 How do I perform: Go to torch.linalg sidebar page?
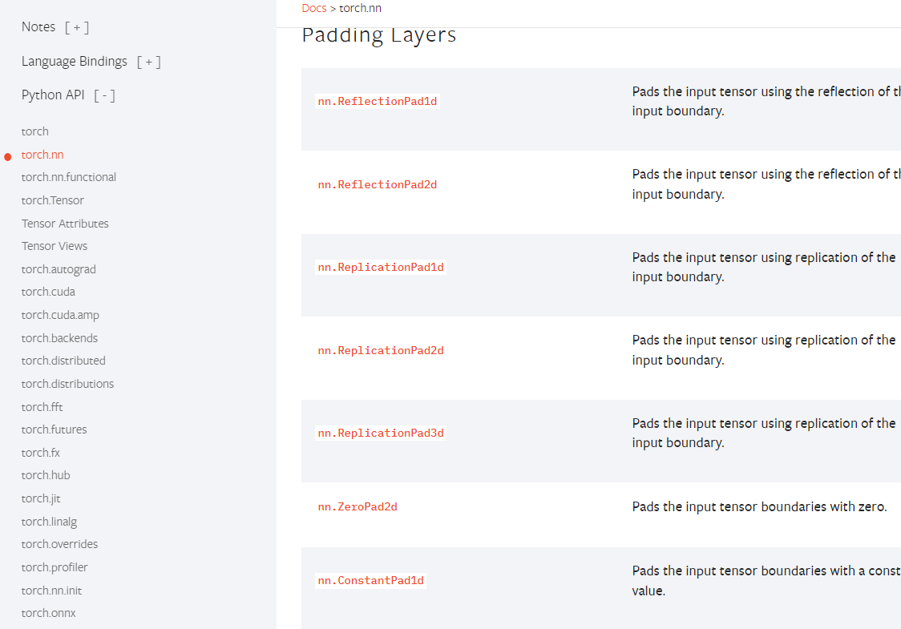pos(50,522)
